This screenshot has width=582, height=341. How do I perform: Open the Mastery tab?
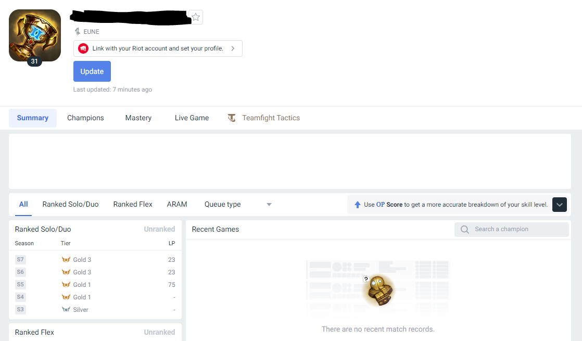pyautogui.click(x=138, y=118)
